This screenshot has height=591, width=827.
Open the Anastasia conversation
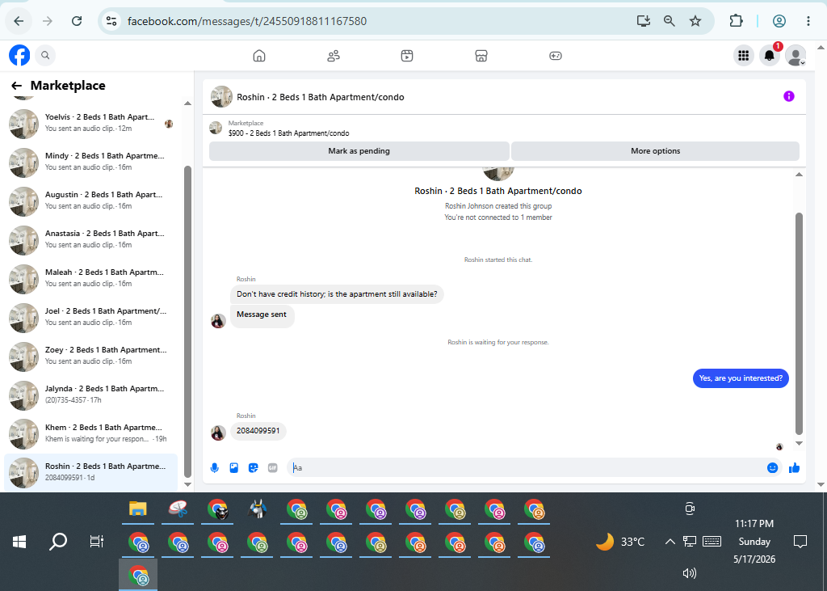pyautogui.click(x=90, y=240)
